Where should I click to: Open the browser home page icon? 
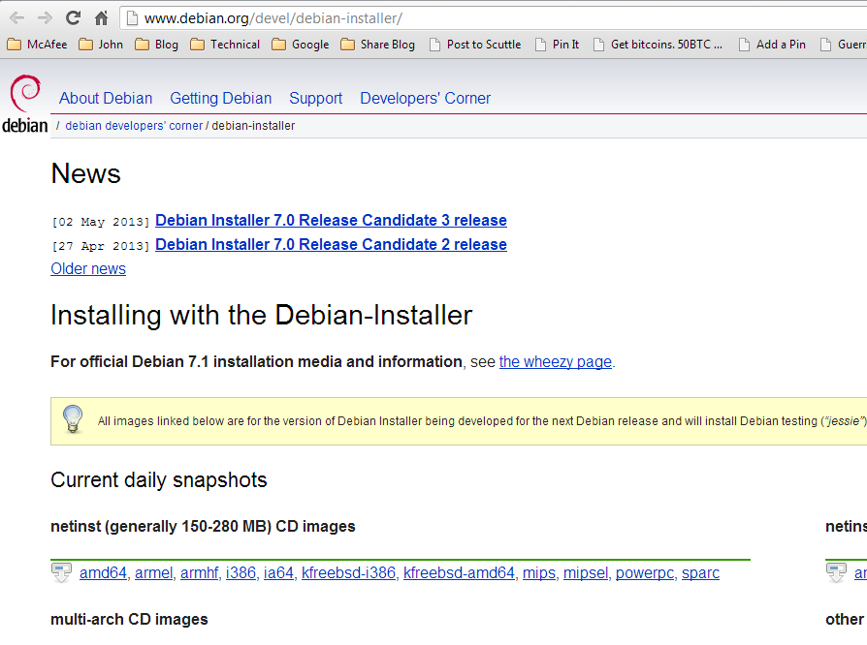(101, 18)
